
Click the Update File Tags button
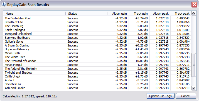tap(160, 96)
